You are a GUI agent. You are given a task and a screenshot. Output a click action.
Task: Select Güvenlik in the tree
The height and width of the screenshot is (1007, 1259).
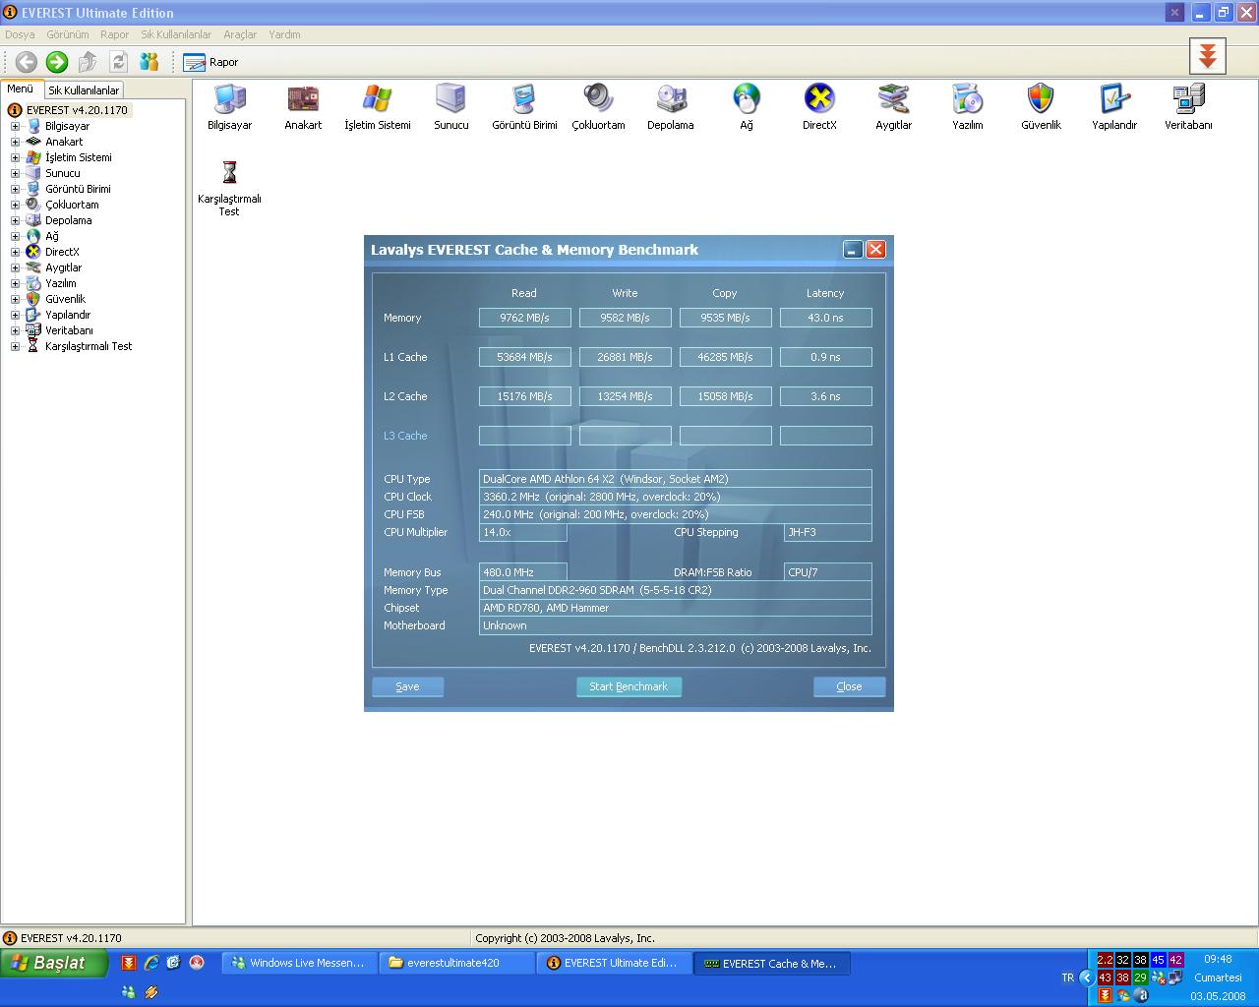point(65,299)
